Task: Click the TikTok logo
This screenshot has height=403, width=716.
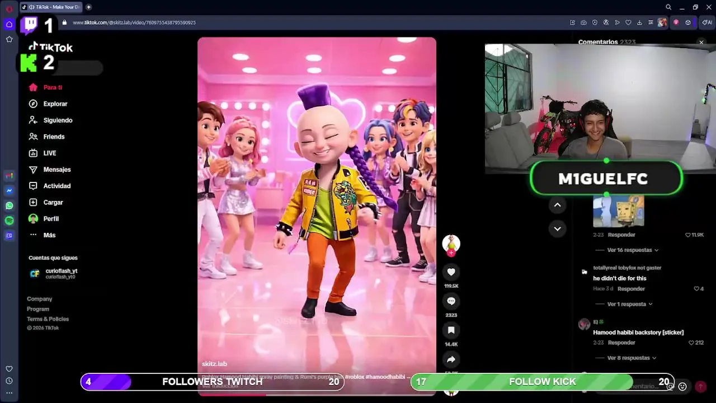Action: click(x=51, y=48)
